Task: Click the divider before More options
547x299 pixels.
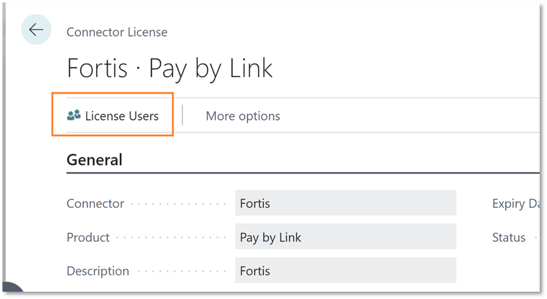Action: [183, 115]
